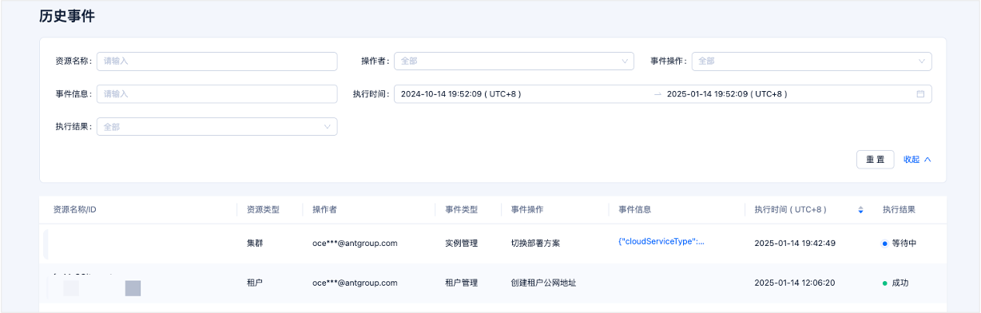Click the 资源名称/ID column header
Viewport: 981px width, 313px height.
click(x=75, y=210)
